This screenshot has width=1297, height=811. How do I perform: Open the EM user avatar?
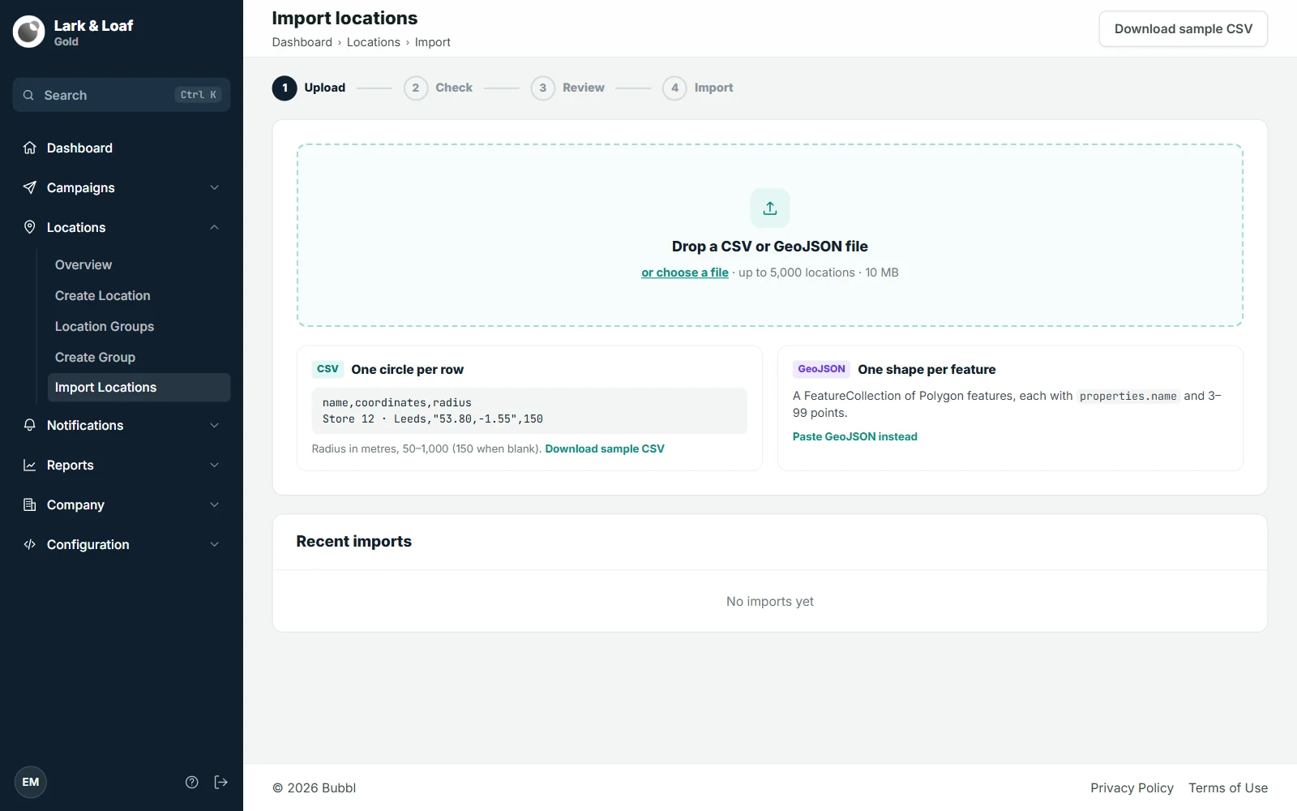(x=31, y=782)
